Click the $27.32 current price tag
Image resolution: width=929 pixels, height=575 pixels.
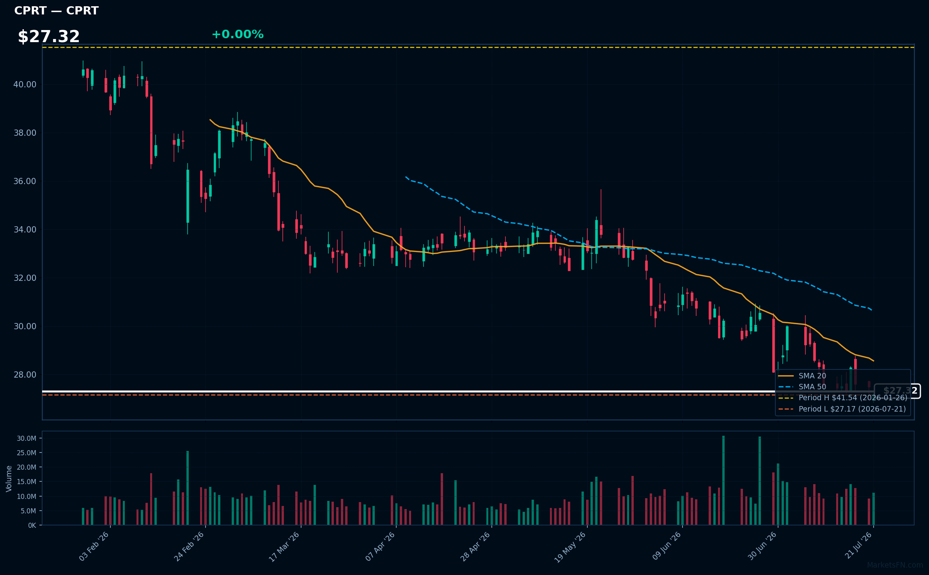tap(897, 391)
